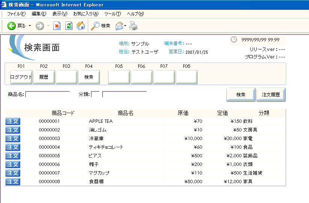Print the page with printer icon

133,26
